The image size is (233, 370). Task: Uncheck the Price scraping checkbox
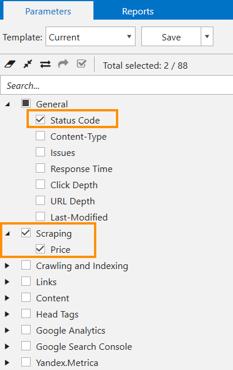pos(40,249)
